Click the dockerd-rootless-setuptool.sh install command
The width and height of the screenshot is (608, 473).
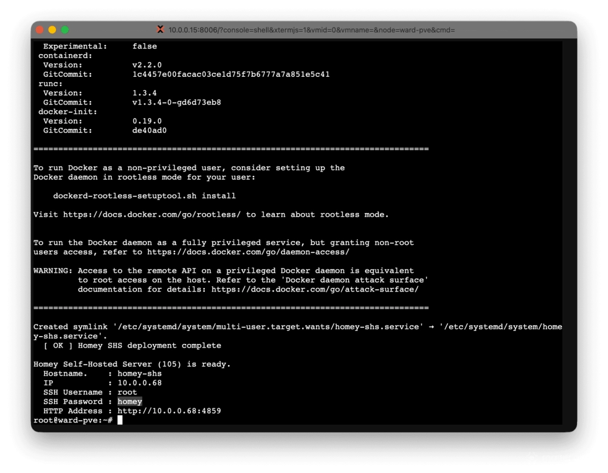(144, 196)
